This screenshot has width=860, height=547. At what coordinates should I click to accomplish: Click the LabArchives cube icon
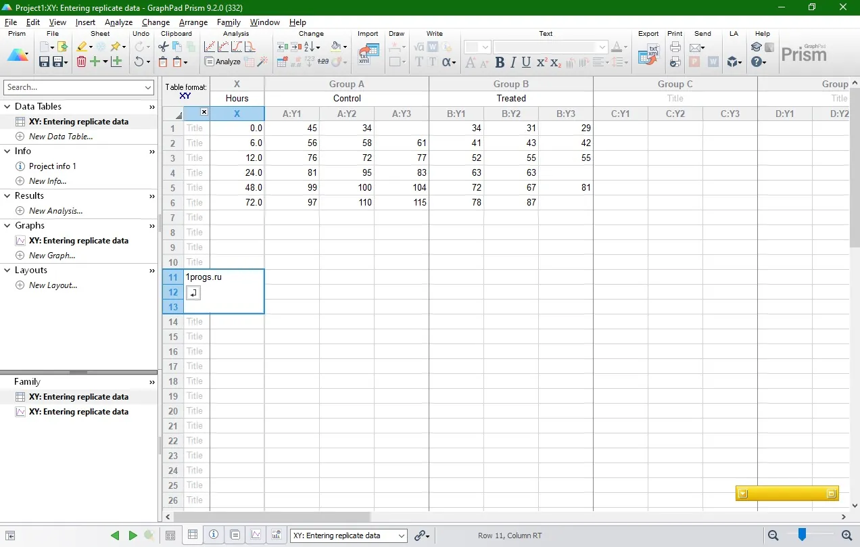[x=733, y=62]
